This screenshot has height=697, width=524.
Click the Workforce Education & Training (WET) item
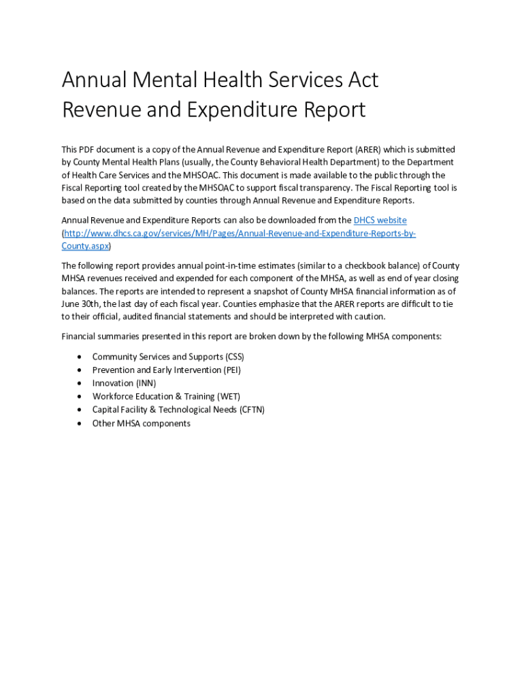166,396
